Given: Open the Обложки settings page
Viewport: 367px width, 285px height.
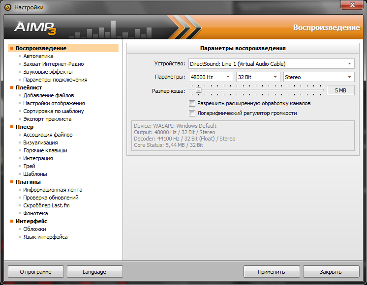Looking at the screenshot, I should [x=34, y=229].
